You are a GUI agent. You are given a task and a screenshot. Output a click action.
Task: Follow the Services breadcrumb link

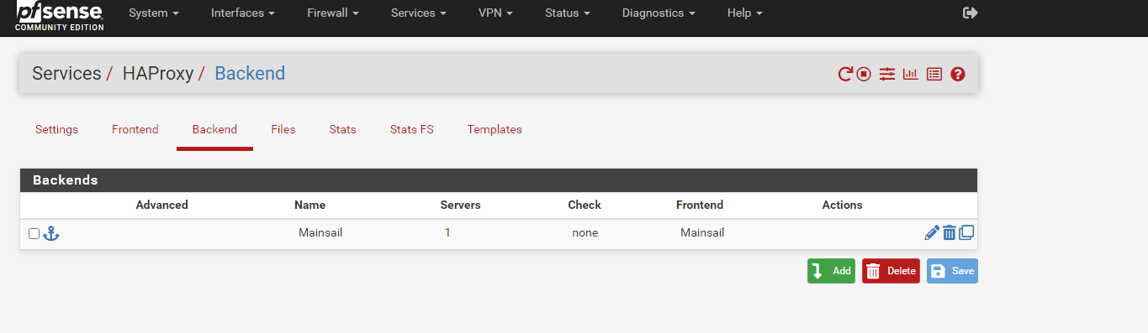click(66, 74)
